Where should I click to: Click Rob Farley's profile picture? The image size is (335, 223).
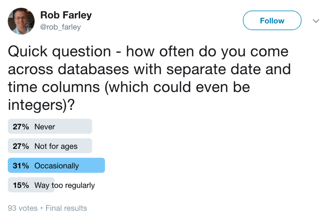point(21,21)
